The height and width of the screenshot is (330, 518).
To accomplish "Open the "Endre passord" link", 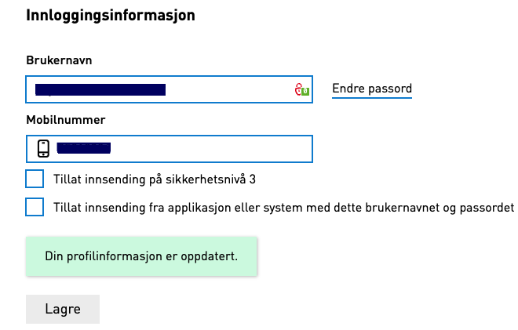I will [372, 89].
